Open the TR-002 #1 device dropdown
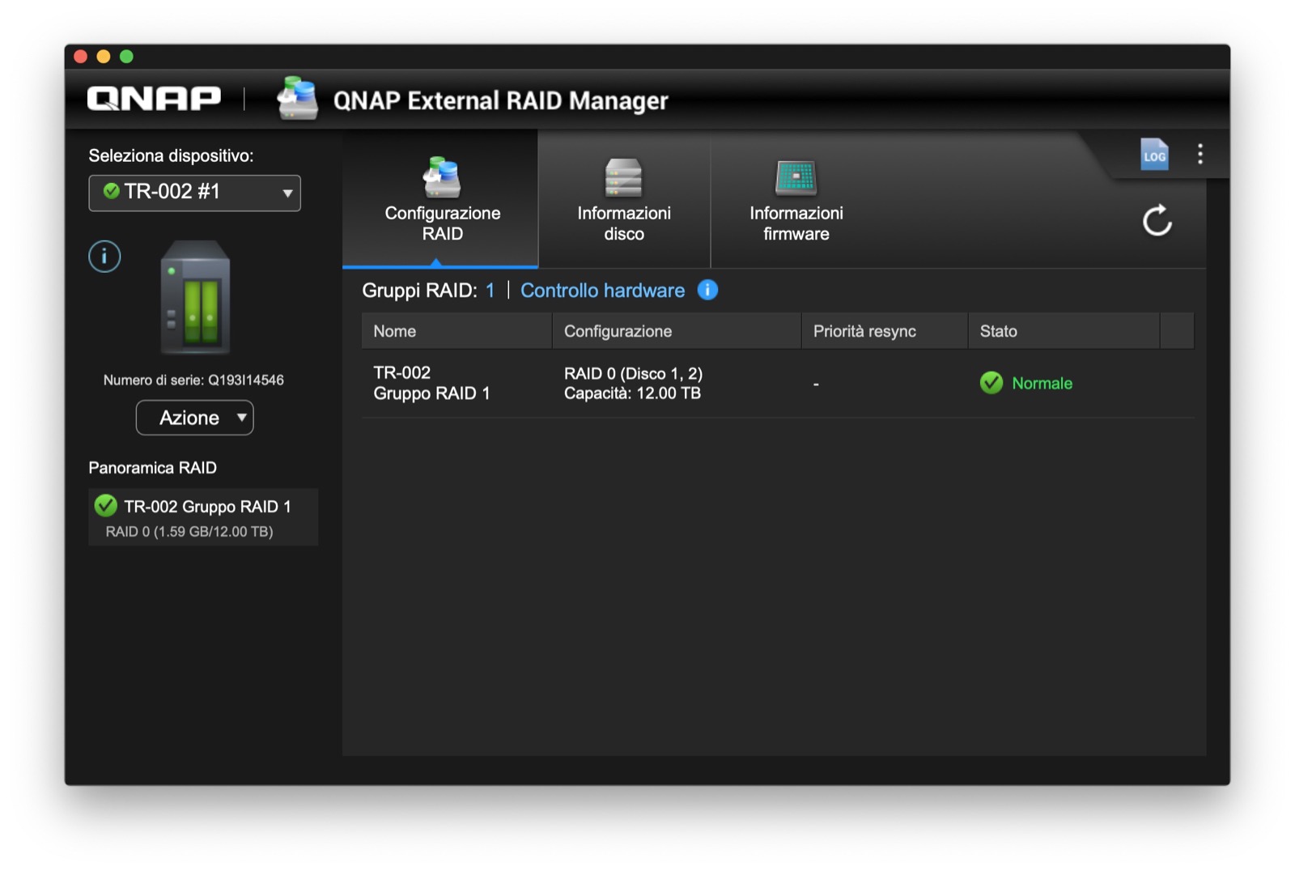The image size is (1295, 871). (194, 193)
